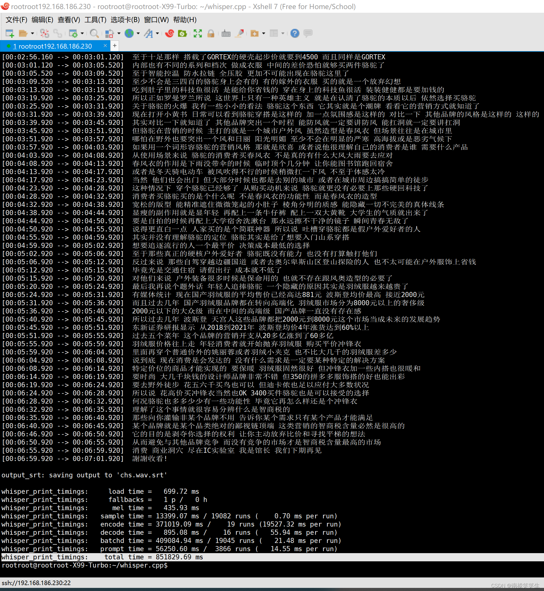Expand the font style dropdown arrow
544x591 pixels.
pyautogui.click(x=157, y=34)
